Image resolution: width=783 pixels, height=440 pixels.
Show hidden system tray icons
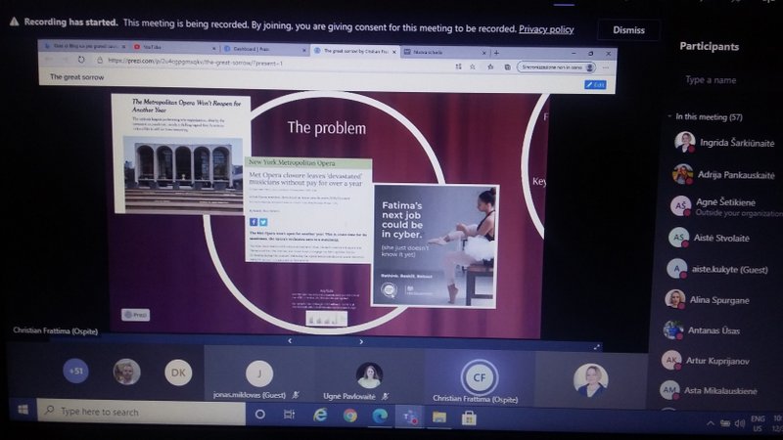coord(711,423)
